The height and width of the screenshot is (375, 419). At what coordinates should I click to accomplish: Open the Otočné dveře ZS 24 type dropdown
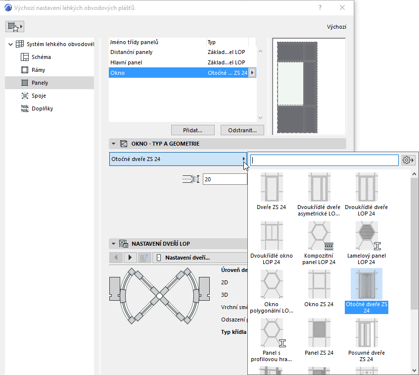click(x=178, y=159)
